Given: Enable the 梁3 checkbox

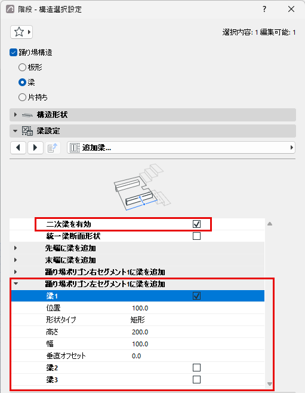Looking at the screenshot, I should pyautogui.click(x=197, y=380).
